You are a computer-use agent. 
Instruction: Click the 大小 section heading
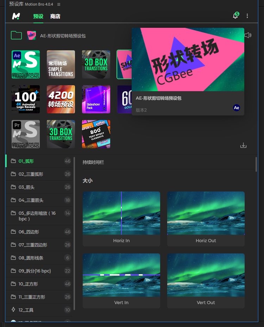coord(88,181)
